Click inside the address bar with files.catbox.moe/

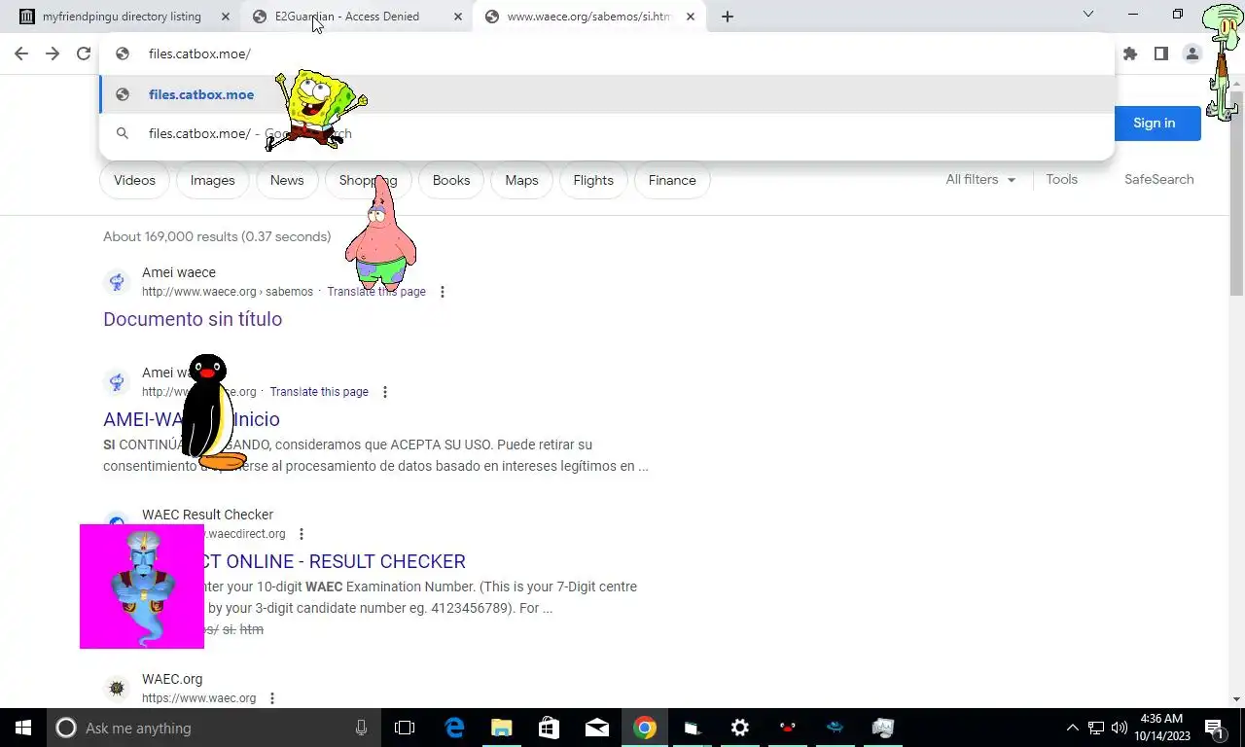point(607,53)
